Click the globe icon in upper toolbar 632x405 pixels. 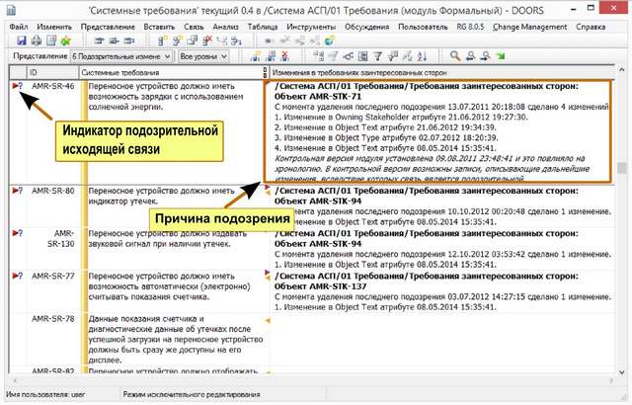point(329,40)
